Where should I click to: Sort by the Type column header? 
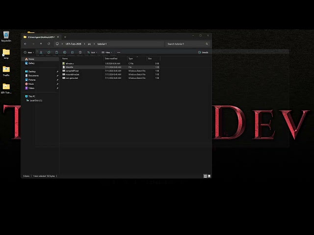pyautogui.click(x=137, y=59)
